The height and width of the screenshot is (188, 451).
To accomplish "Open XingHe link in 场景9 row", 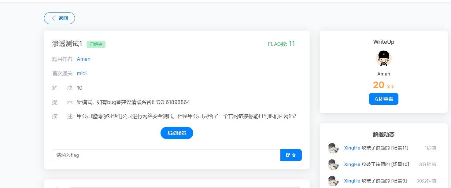I will click(352, 181).
